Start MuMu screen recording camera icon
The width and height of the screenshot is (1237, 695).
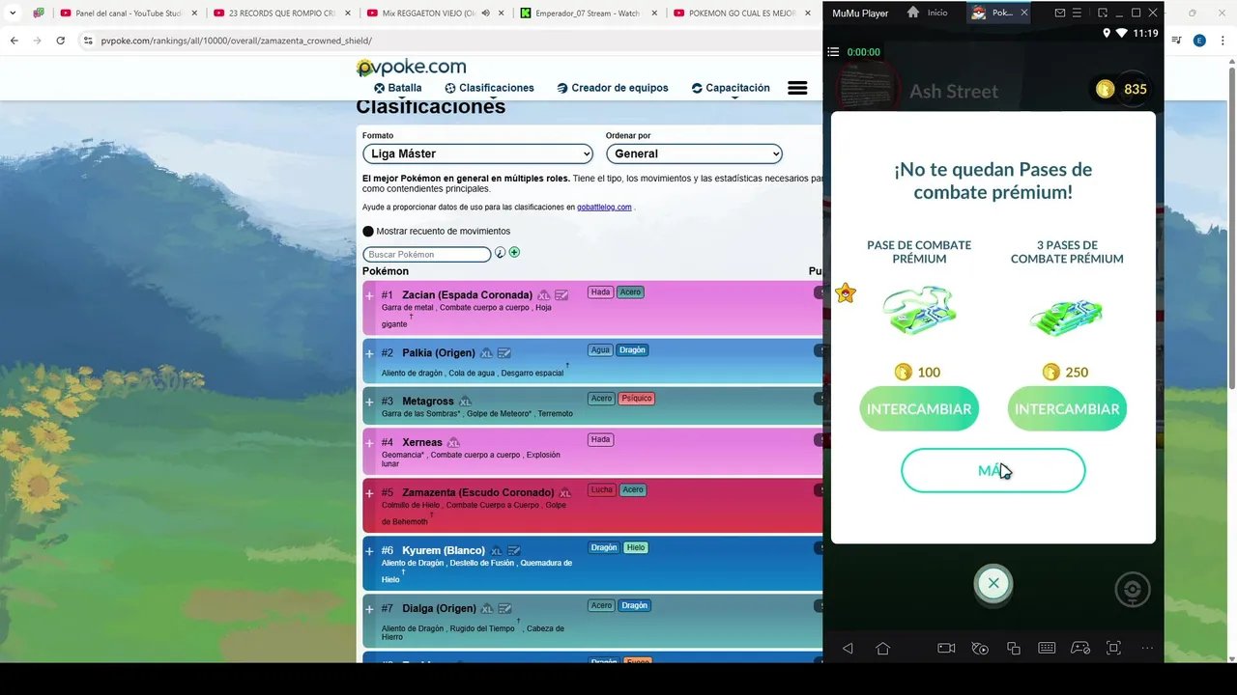[946, 648]
